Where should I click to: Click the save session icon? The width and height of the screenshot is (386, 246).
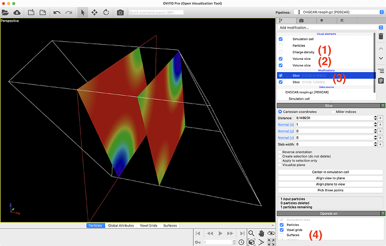click(x=31, y=12)
